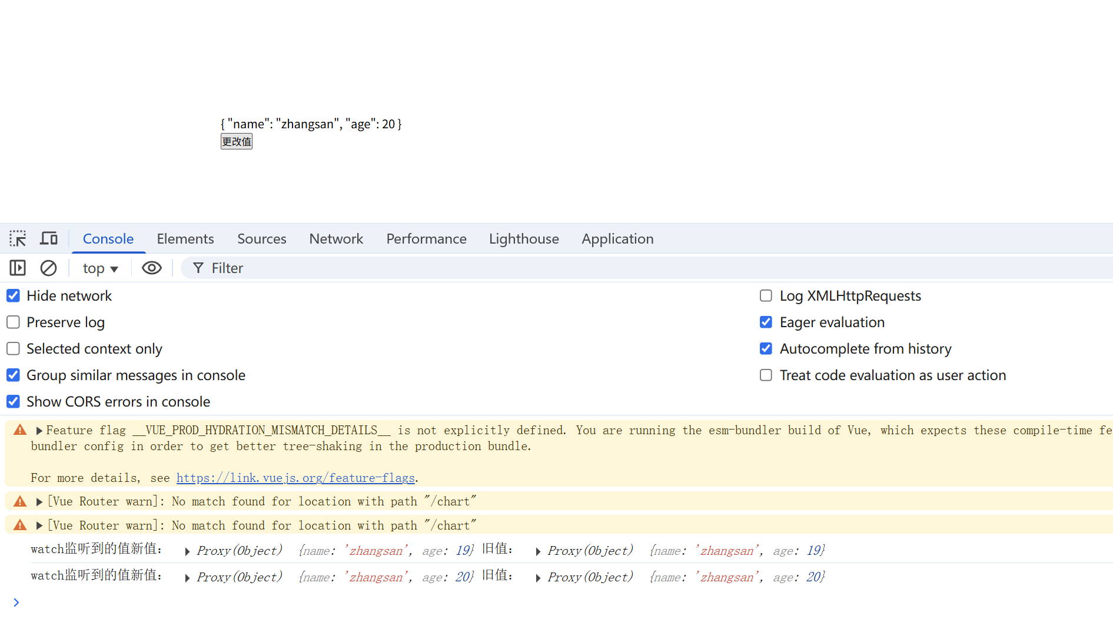This screenshot has height=639, width=1113.
Task: Enable Log XMLHttpRequests checkbox
Action: (766, 296)
